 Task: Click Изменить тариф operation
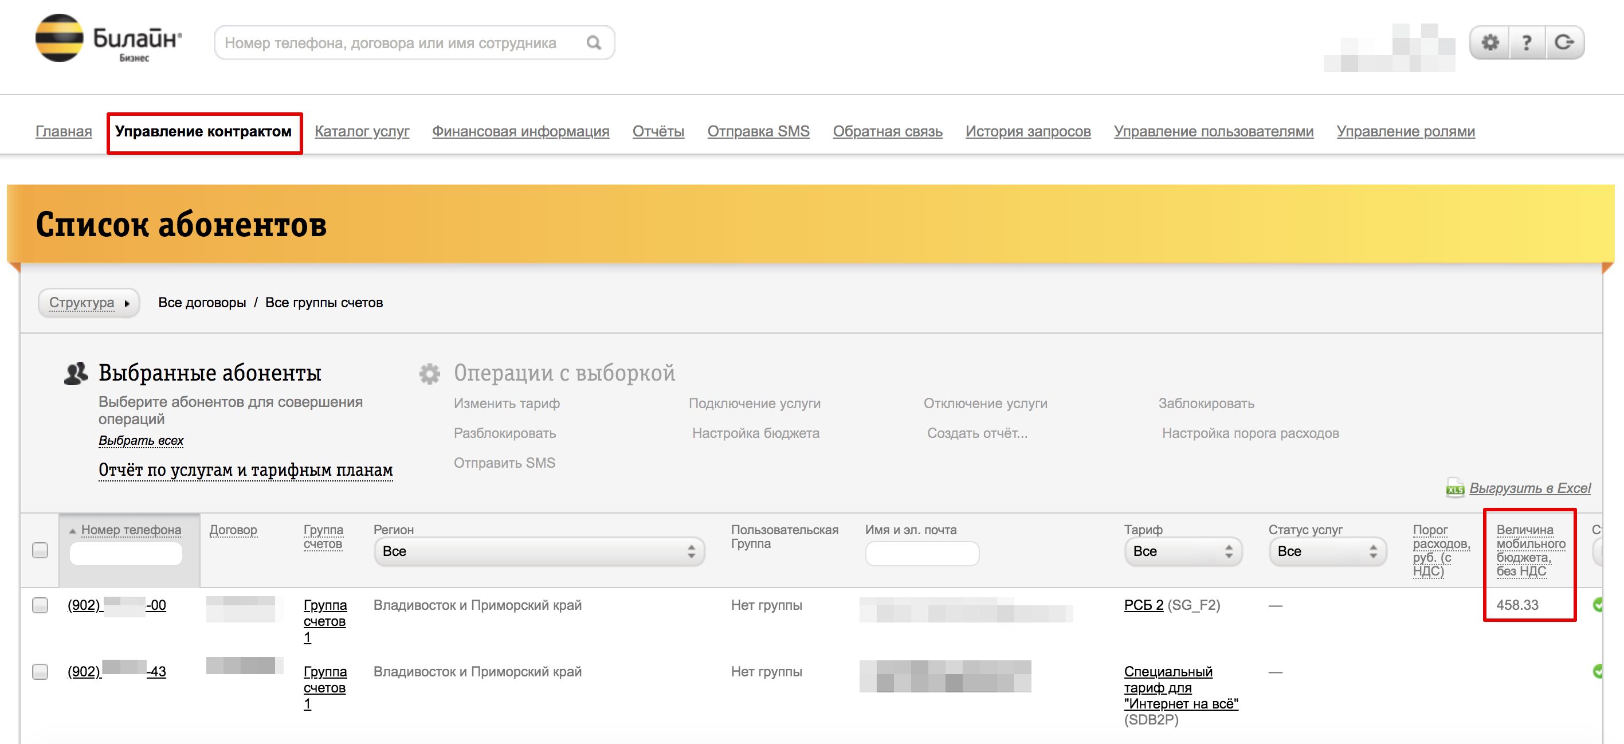pos(507,404)
